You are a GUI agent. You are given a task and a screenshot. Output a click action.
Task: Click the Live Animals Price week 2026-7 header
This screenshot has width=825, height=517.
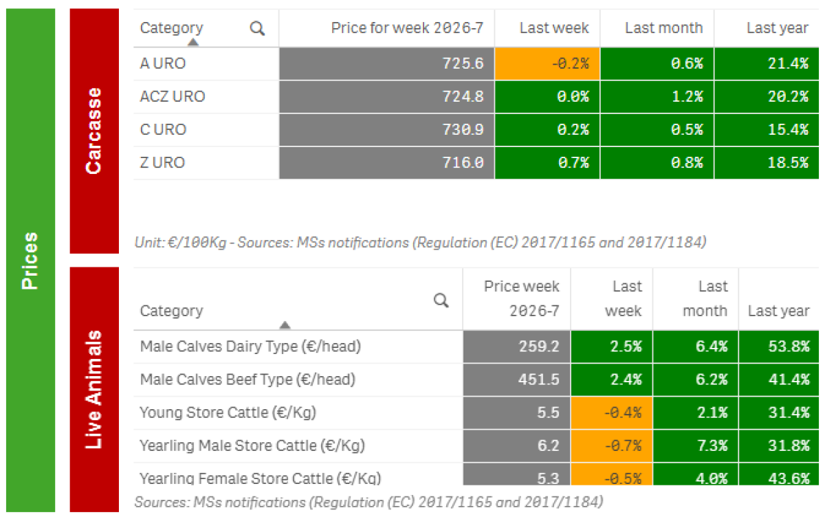coord(521,298)
